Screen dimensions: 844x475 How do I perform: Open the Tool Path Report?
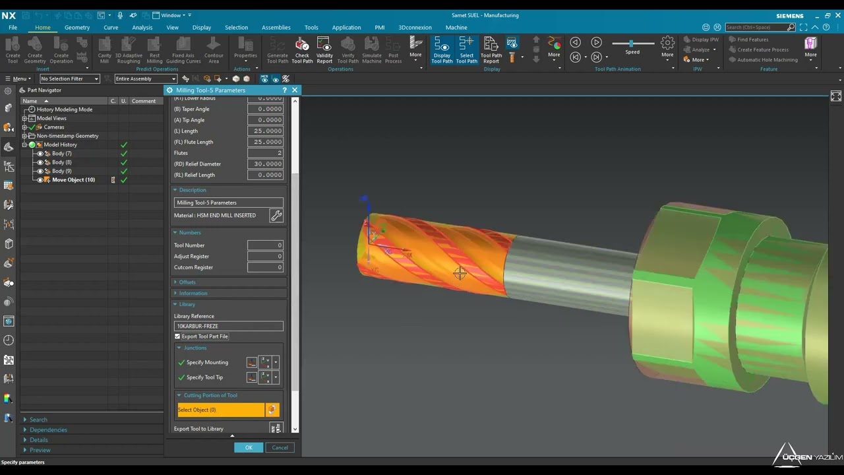(x=491, y=50)
